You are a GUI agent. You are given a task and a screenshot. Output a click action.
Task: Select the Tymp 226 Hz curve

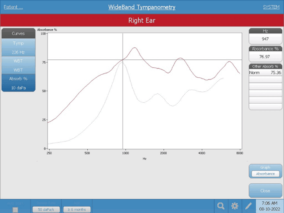(18, 48)
